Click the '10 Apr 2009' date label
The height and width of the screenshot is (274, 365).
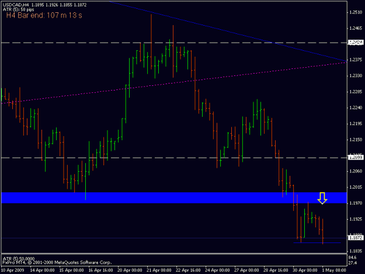tap(13, 270)
